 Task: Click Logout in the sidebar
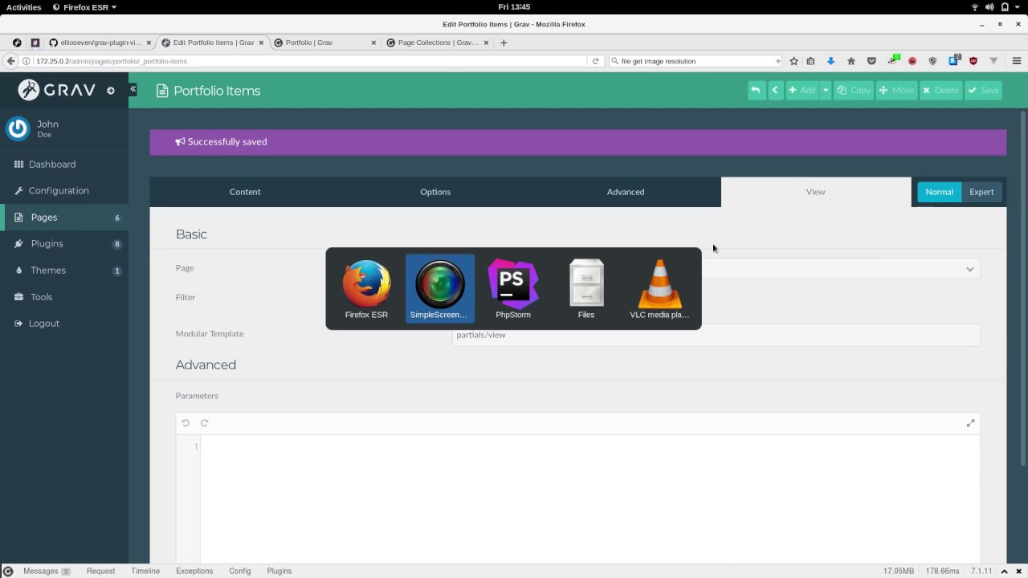tap(44, 324)
